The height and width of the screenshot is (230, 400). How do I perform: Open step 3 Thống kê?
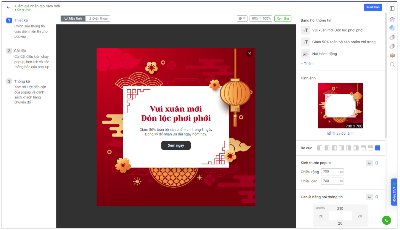click(22, 81)
